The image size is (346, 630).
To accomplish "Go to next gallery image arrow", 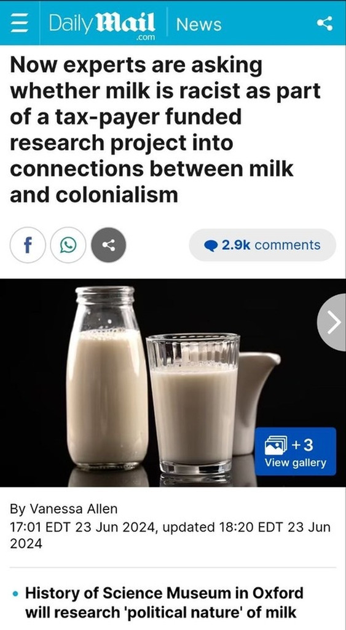I will tap(333, 322).
